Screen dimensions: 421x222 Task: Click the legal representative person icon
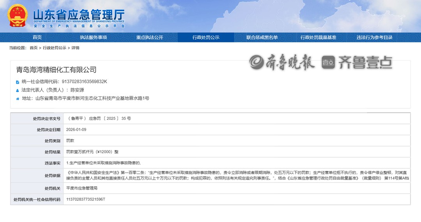(18, 90)
